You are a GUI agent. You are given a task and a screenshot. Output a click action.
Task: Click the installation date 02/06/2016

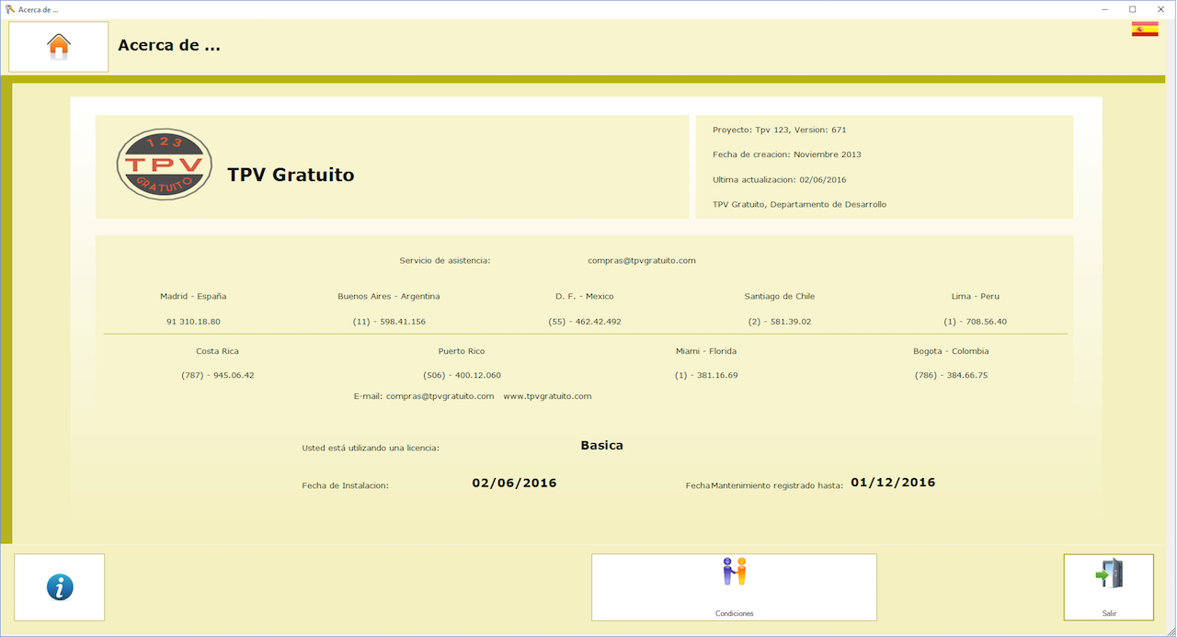coord(514,483)
